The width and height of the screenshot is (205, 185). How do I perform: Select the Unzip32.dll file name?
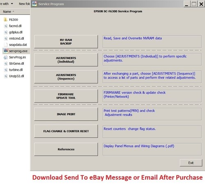click(x=16, y=76)
